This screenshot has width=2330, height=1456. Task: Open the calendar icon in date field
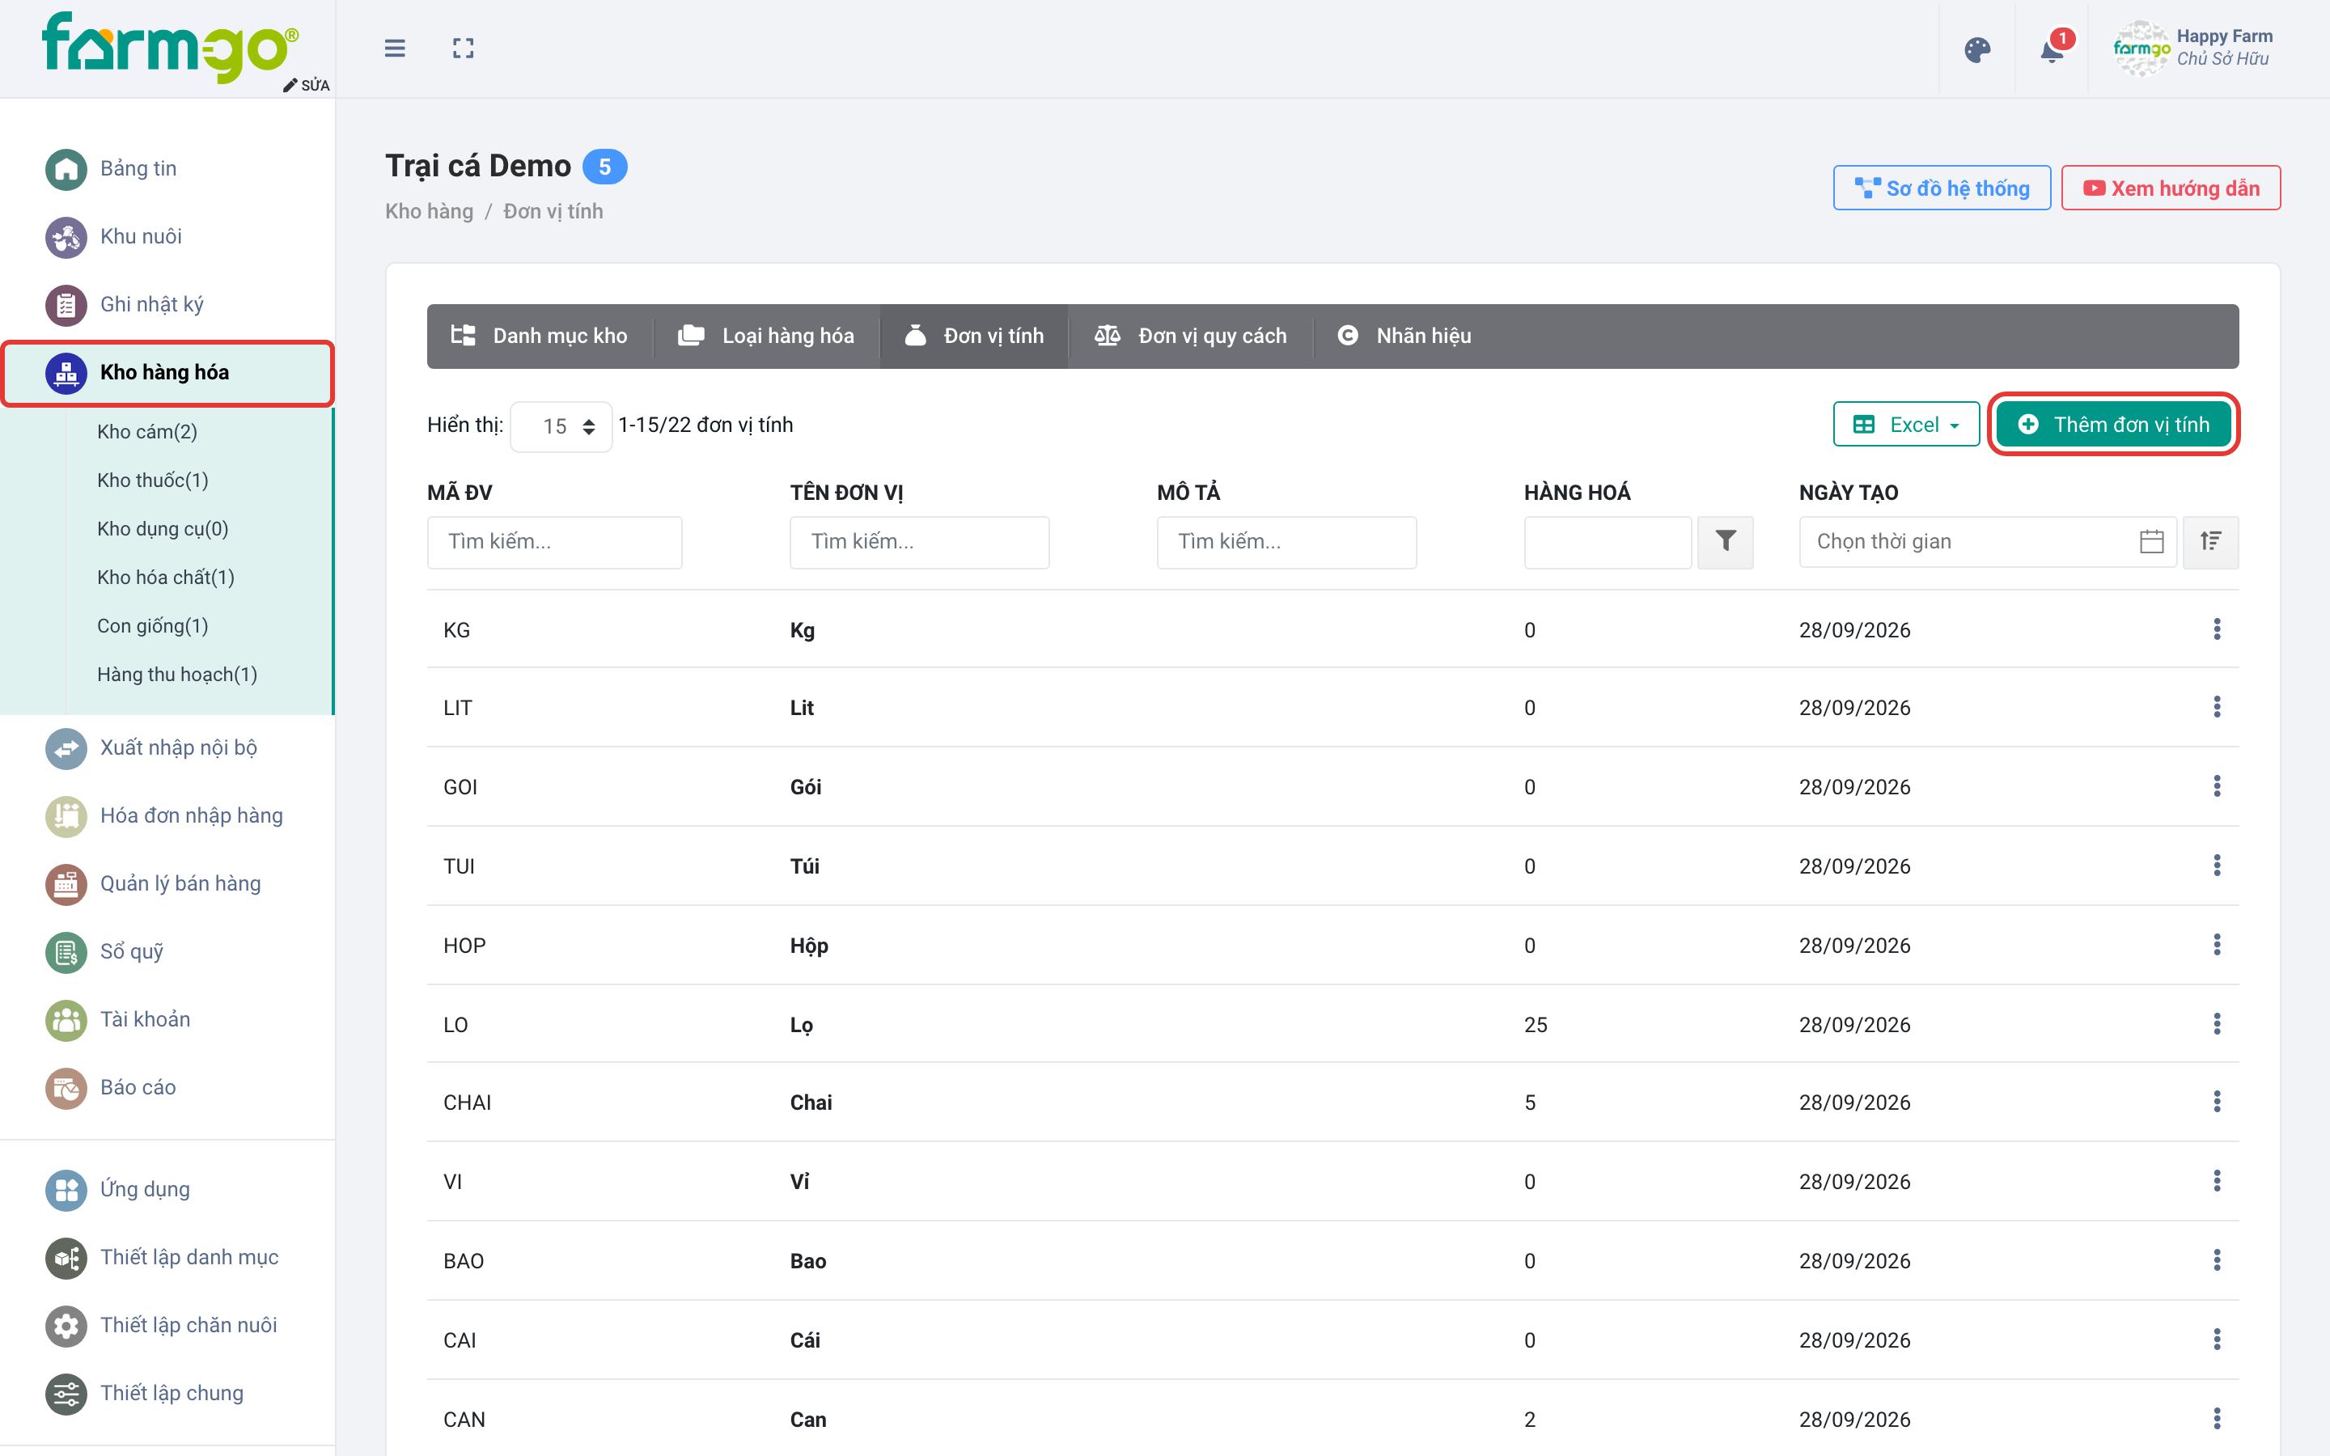coord(2151,542)
